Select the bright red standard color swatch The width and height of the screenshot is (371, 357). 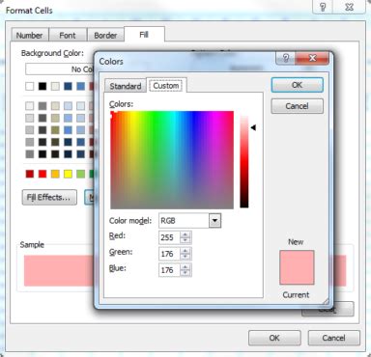click(x=43, y=174)
